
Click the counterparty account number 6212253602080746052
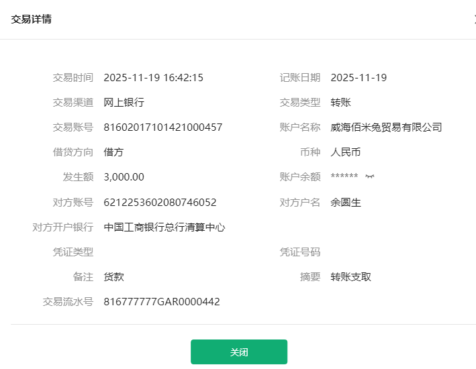pyautogui.click(x=160, y=203)
